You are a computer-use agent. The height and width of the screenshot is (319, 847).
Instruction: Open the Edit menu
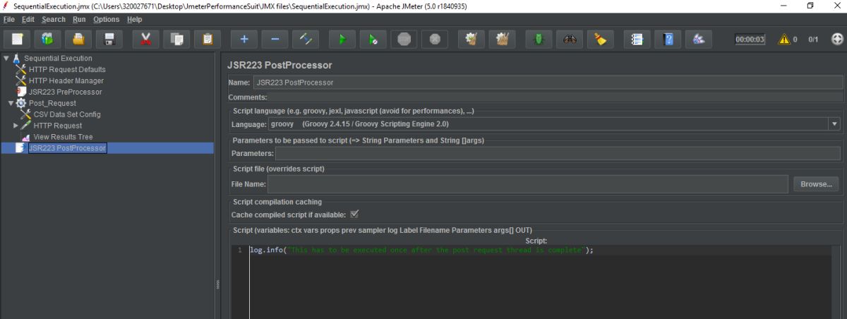pos(28,19)
